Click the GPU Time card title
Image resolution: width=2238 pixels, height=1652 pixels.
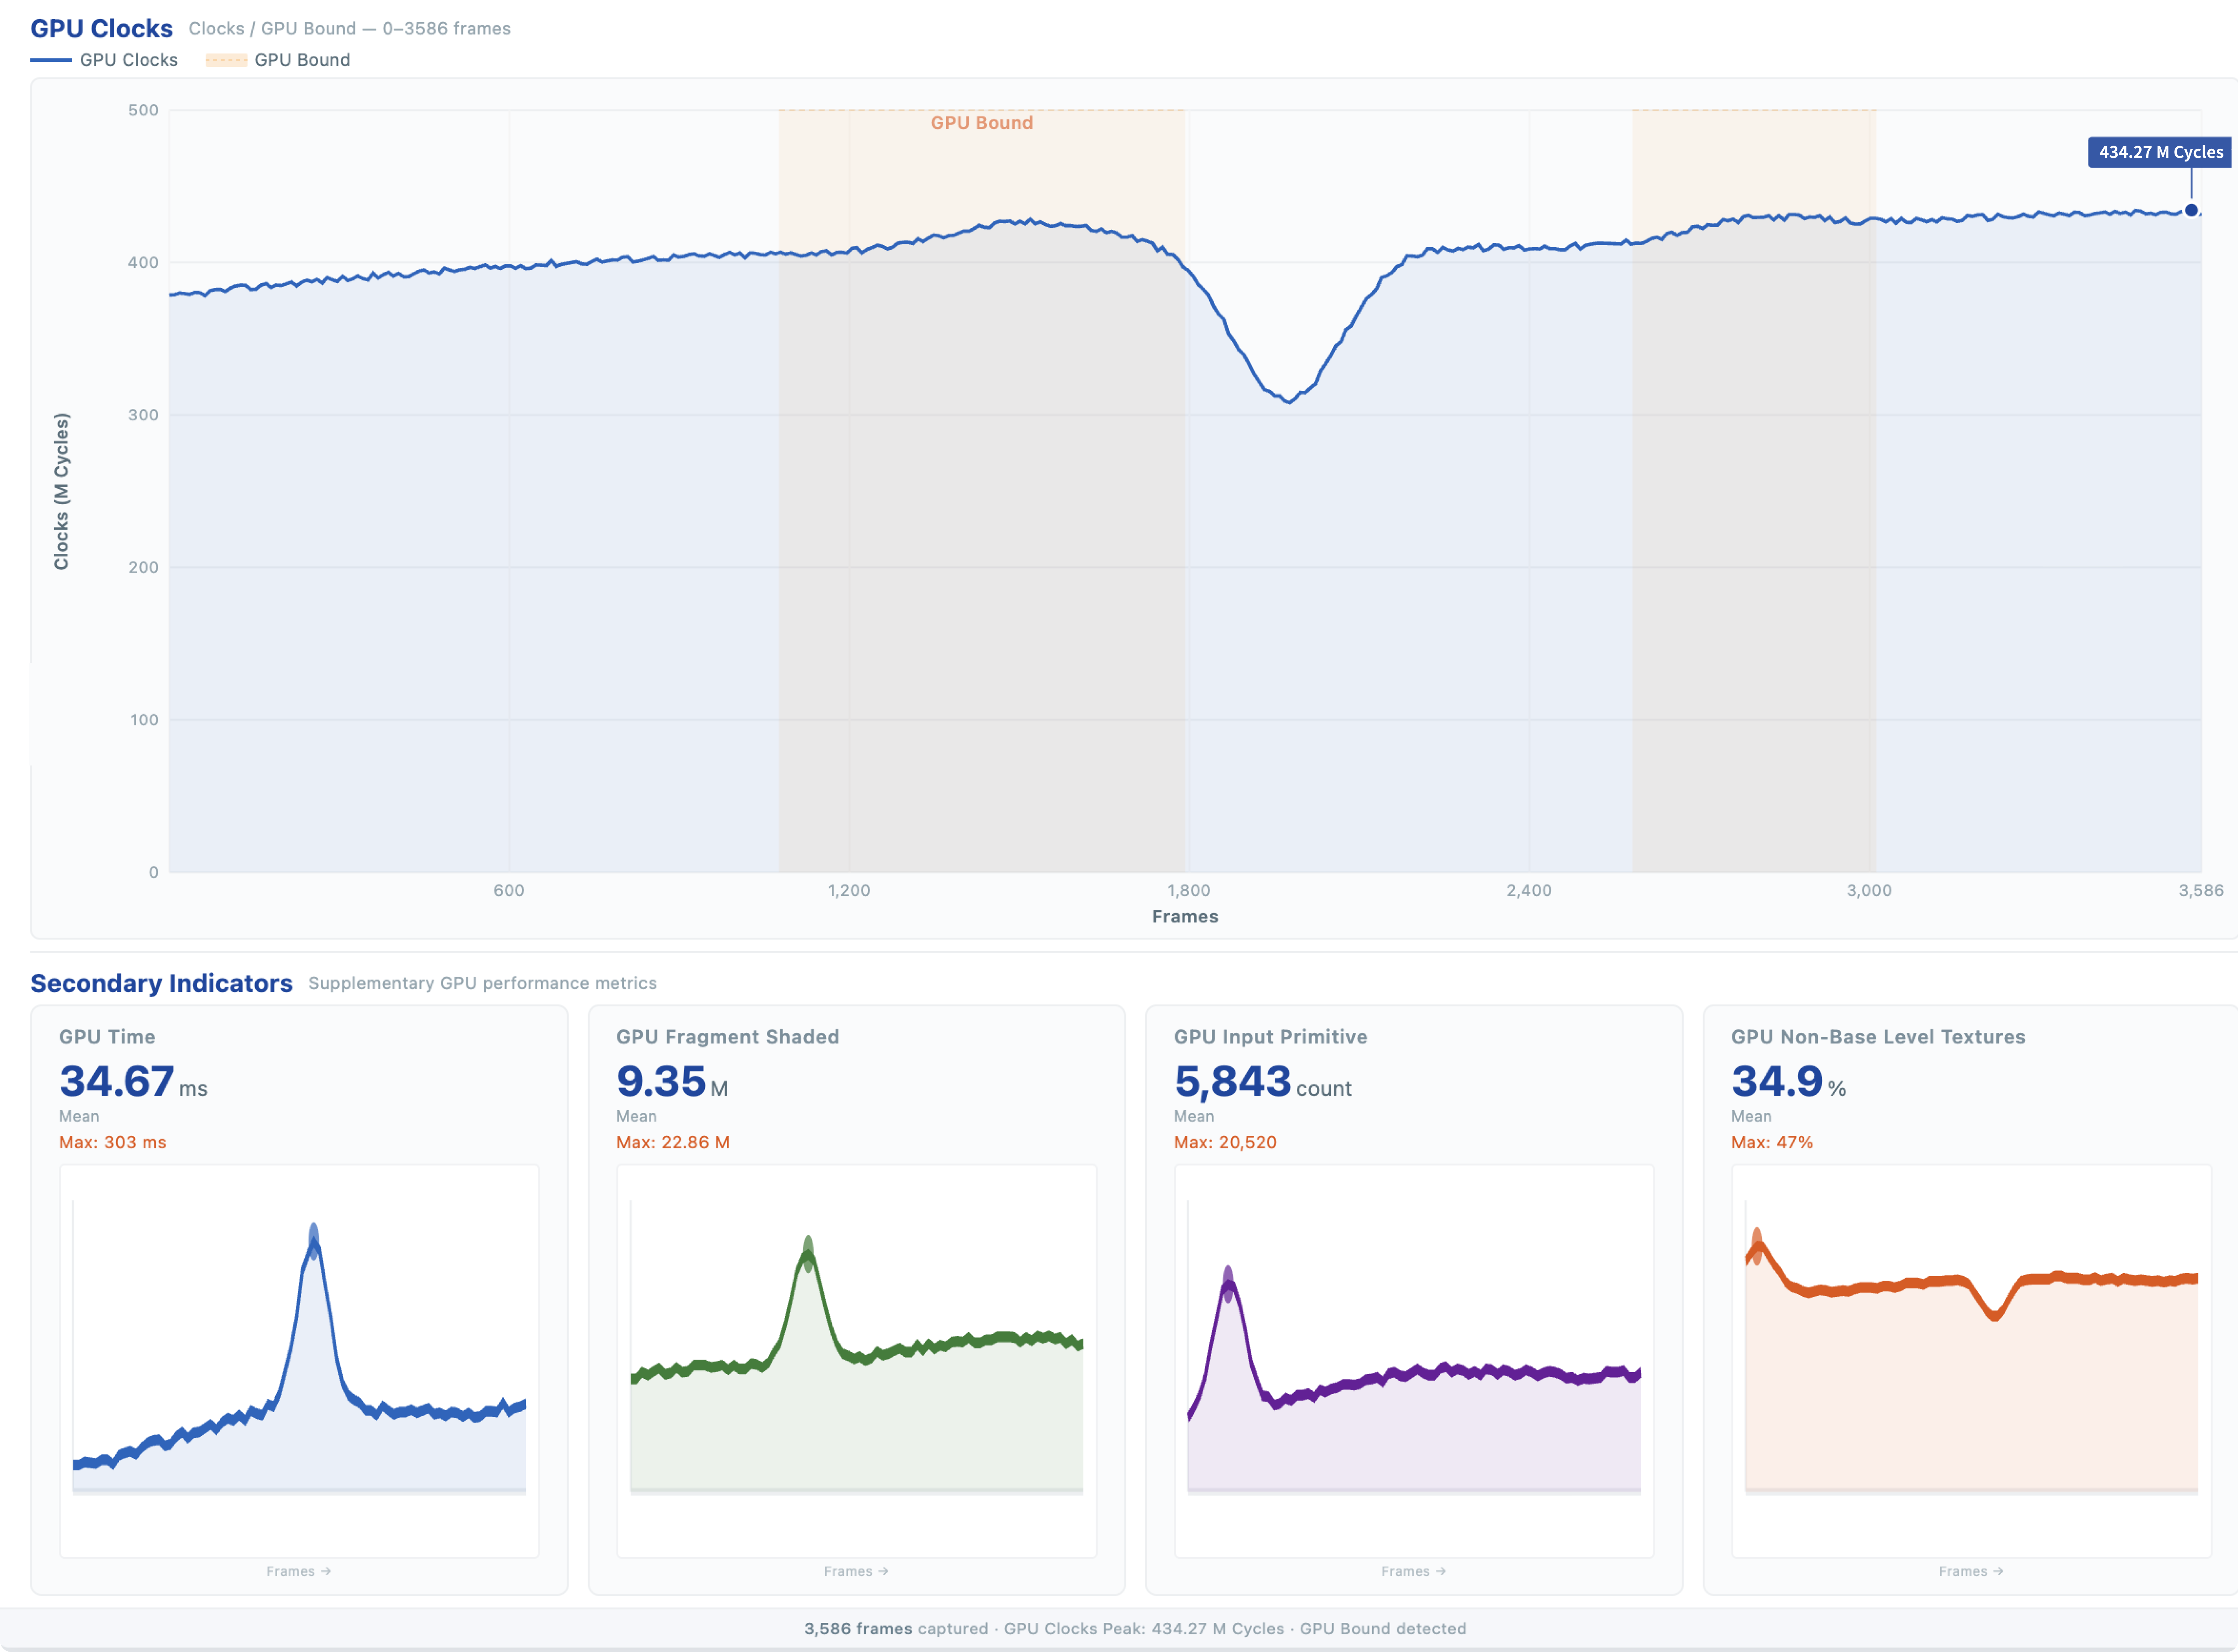[107, 1037]
